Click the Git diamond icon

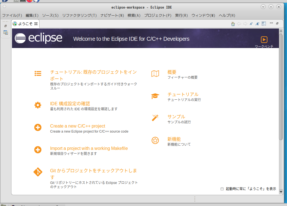pyautogui.click(x=38, y=172)
